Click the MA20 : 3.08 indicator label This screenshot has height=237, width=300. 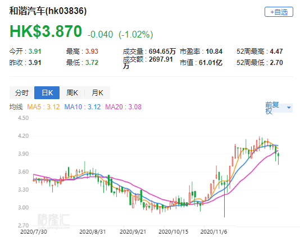(124, 107)
